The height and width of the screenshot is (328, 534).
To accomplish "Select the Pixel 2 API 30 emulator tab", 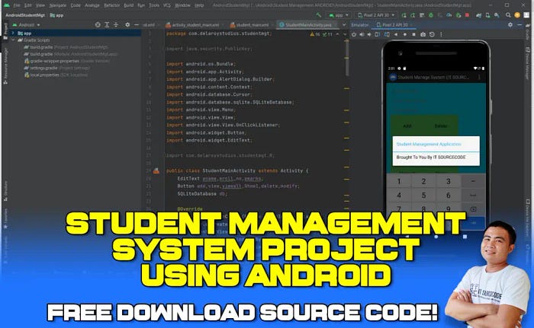I will coord(394,25).
